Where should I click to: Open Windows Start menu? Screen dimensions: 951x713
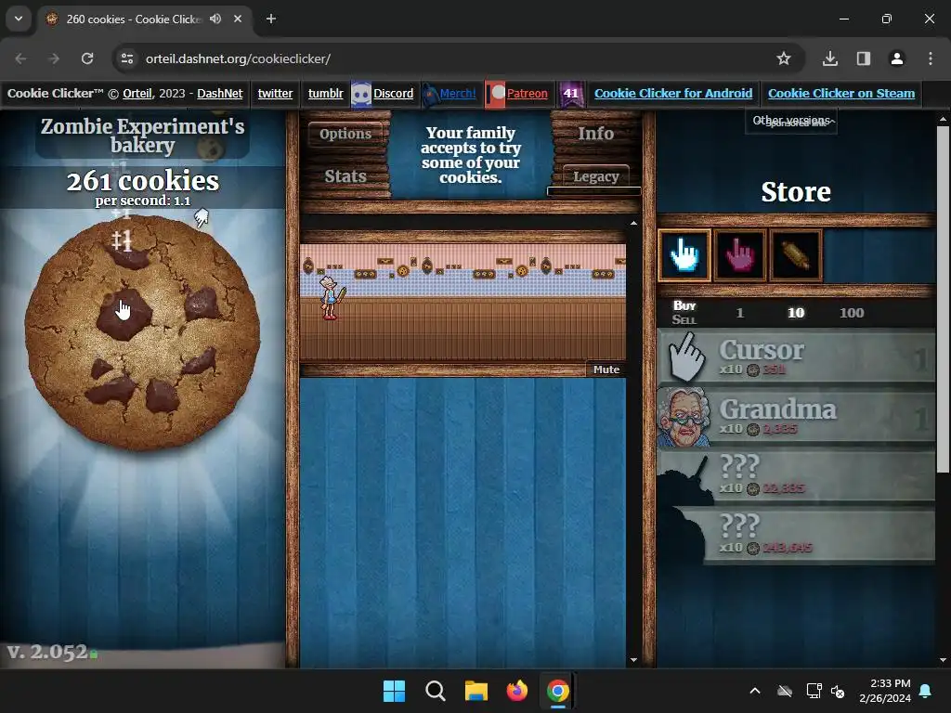pyautogui.click(x=394, y=691)
